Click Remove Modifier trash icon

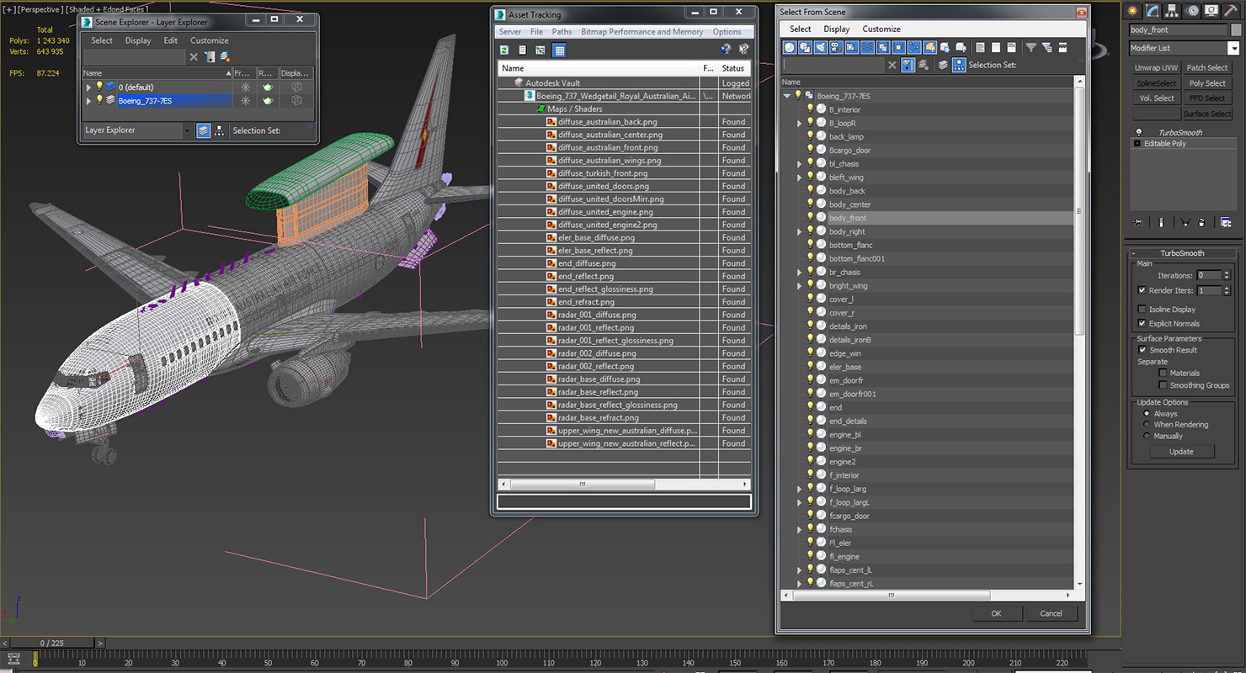tap(1201, 222)
